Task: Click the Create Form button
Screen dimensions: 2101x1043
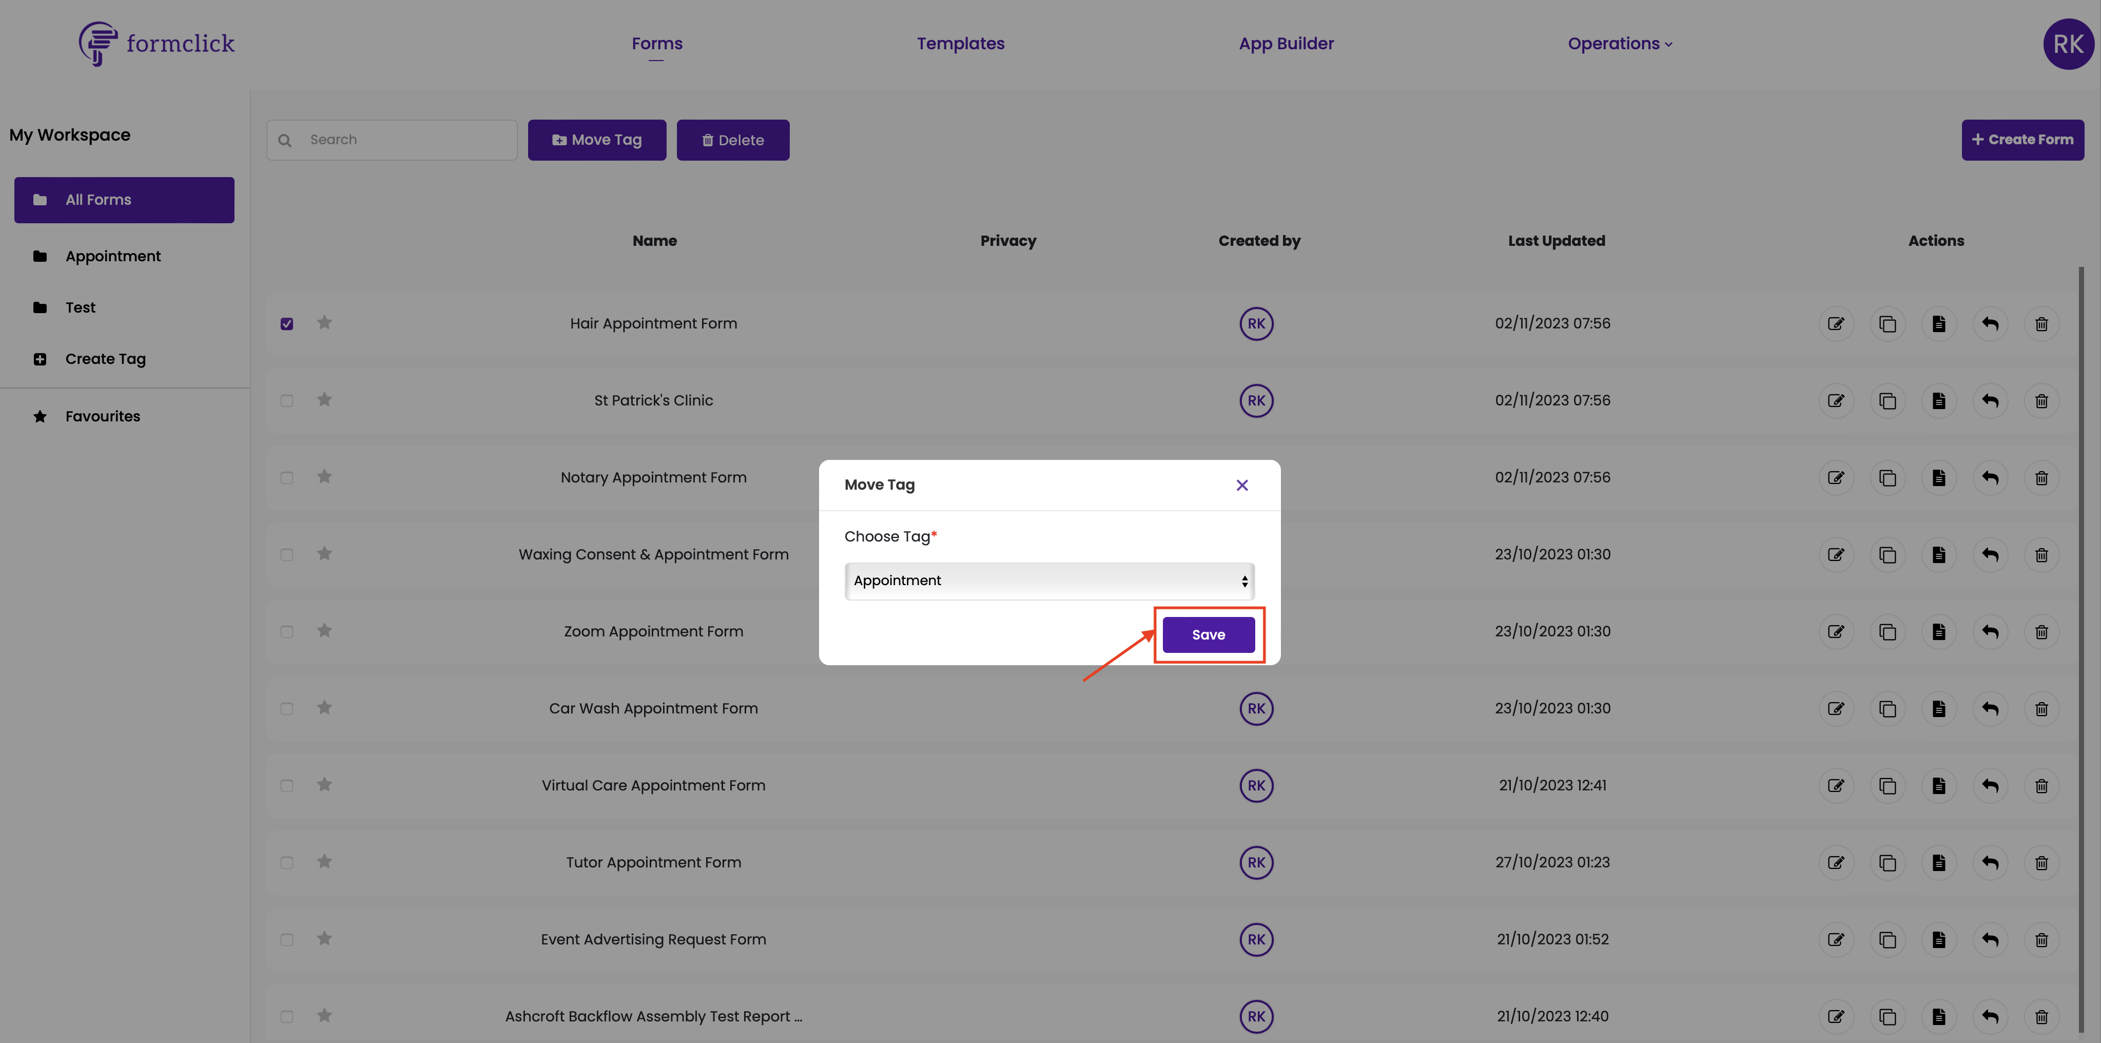Action: click(x=2022, y=140)
